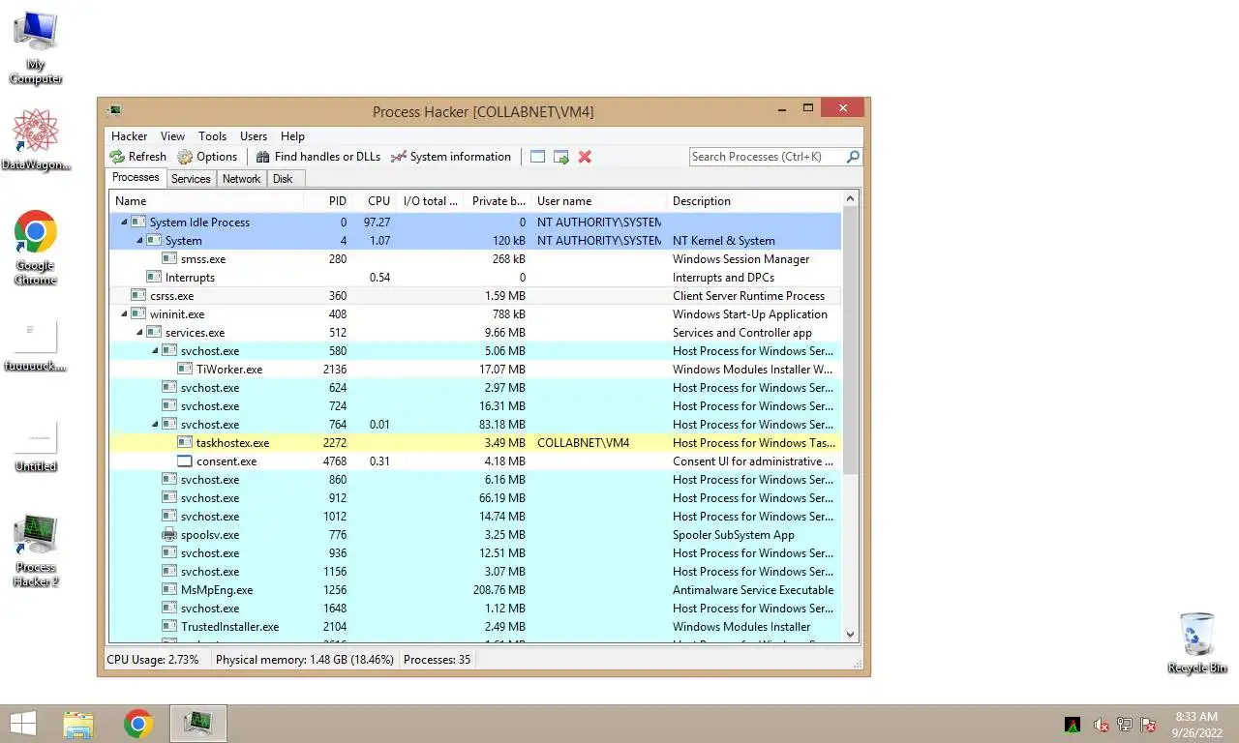Collapse the System process node
The image size is (1239, 743).
139,241
